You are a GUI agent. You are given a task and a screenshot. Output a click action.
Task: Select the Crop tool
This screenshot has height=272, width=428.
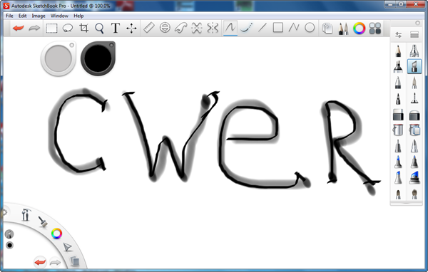point(83,28)
